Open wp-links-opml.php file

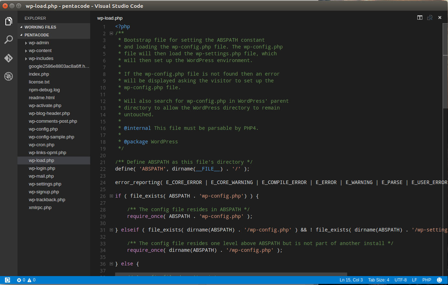pyautogui.click(x=54, y=153)
